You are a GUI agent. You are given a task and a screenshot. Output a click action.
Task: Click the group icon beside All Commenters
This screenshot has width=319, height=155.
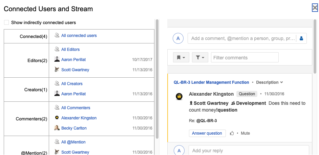(x=57, y=108)
